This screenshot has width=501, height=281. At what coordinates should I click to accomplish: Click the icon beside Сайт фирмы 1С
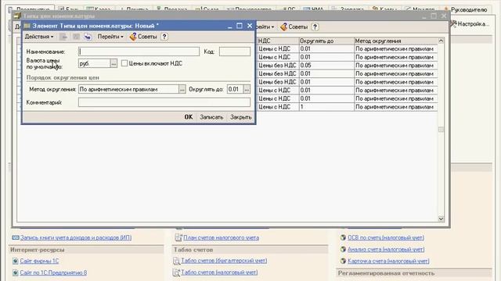coord(16,261)
